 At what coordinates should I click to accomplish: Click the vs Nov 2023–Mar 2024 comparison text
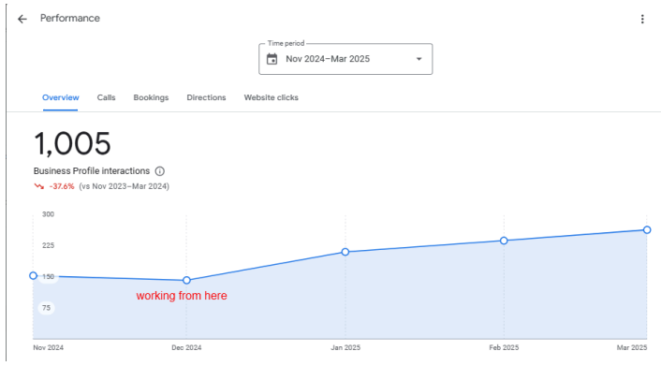[124, 186]
